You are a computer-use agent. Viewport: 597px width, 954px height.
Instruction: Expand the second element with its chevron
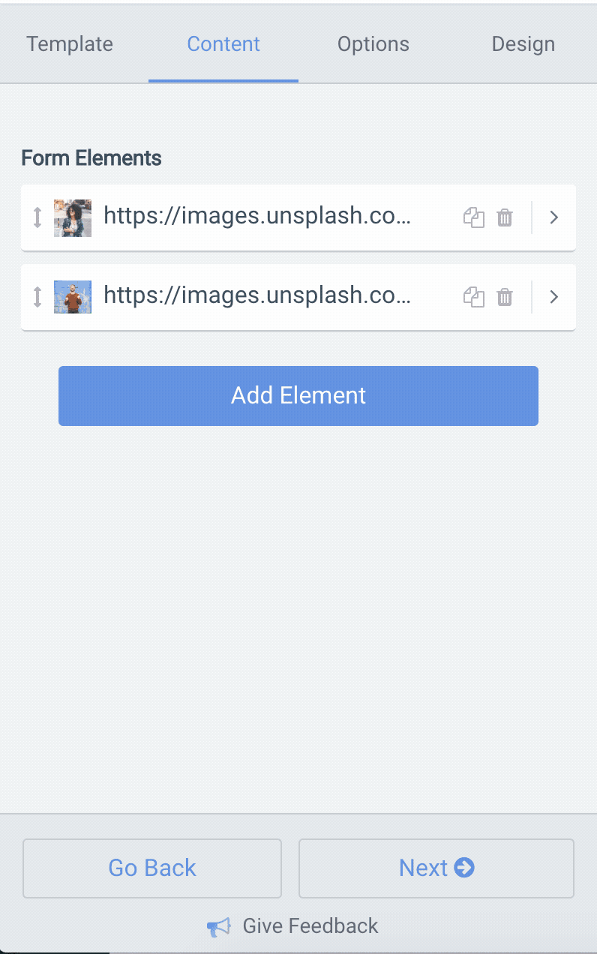[554, 297]
